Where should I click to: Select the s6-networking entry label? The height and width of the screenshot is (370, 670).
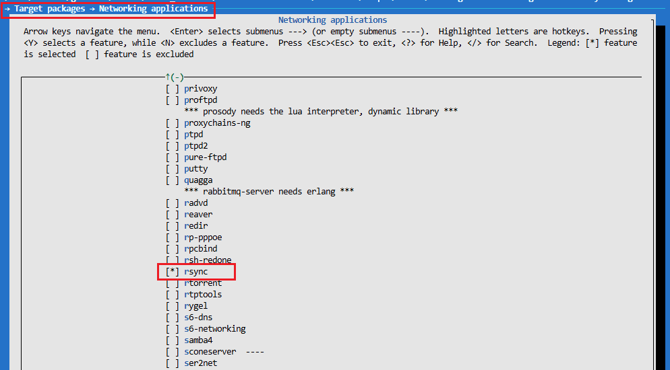[215, 329]
